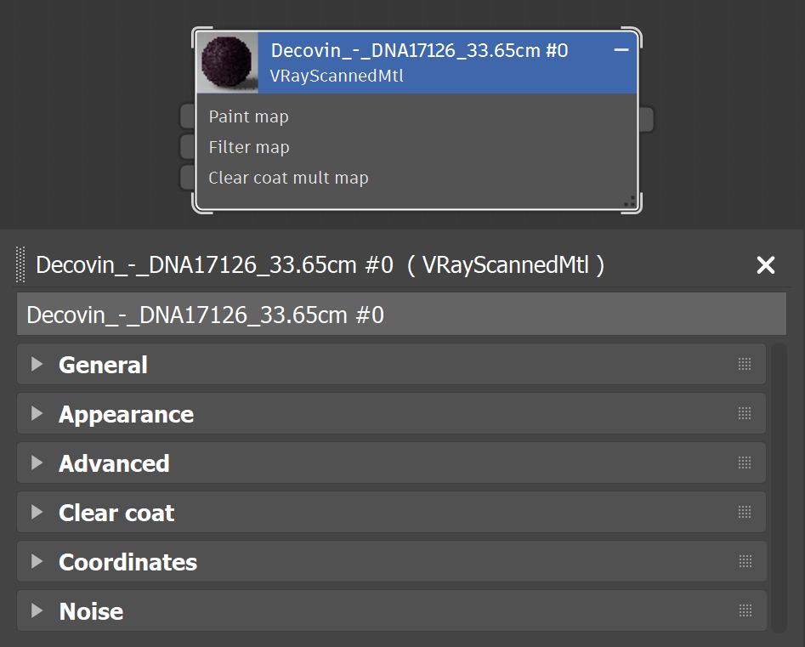Click the Paint map input socket

click(x=187, y=116)
